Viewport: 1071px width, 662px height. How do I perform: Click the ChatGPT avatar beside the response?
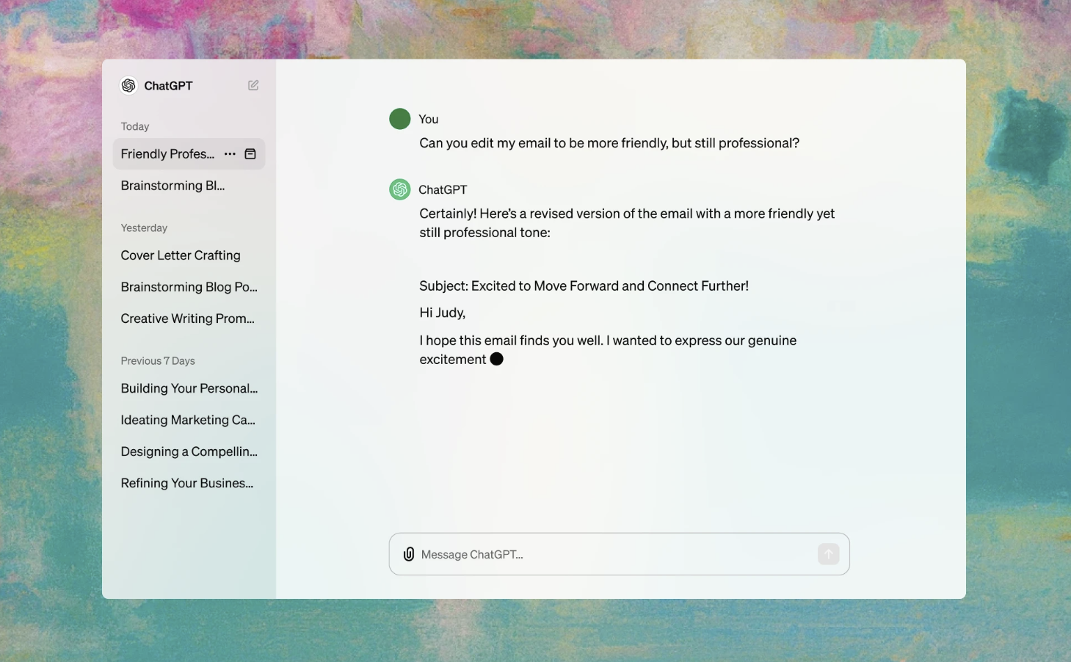pyautogui.click(x=399, y=189)
